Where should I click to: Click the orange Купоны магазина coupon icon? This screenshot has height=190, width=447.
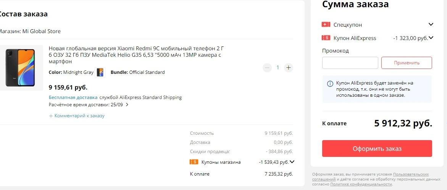pyautogui.click(x=194, y=162)
